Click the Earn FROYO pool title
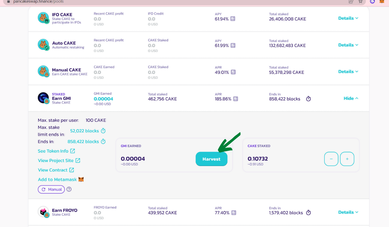This screenshot has width=389, height=227. [65, 210]
